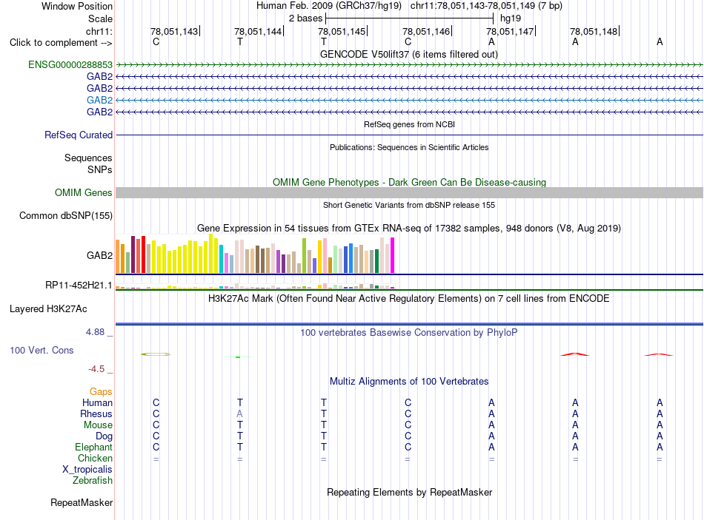This screenshot has width=704, height=520.
Task: Click the Zebrafish species label
Action: click(93, 480)
